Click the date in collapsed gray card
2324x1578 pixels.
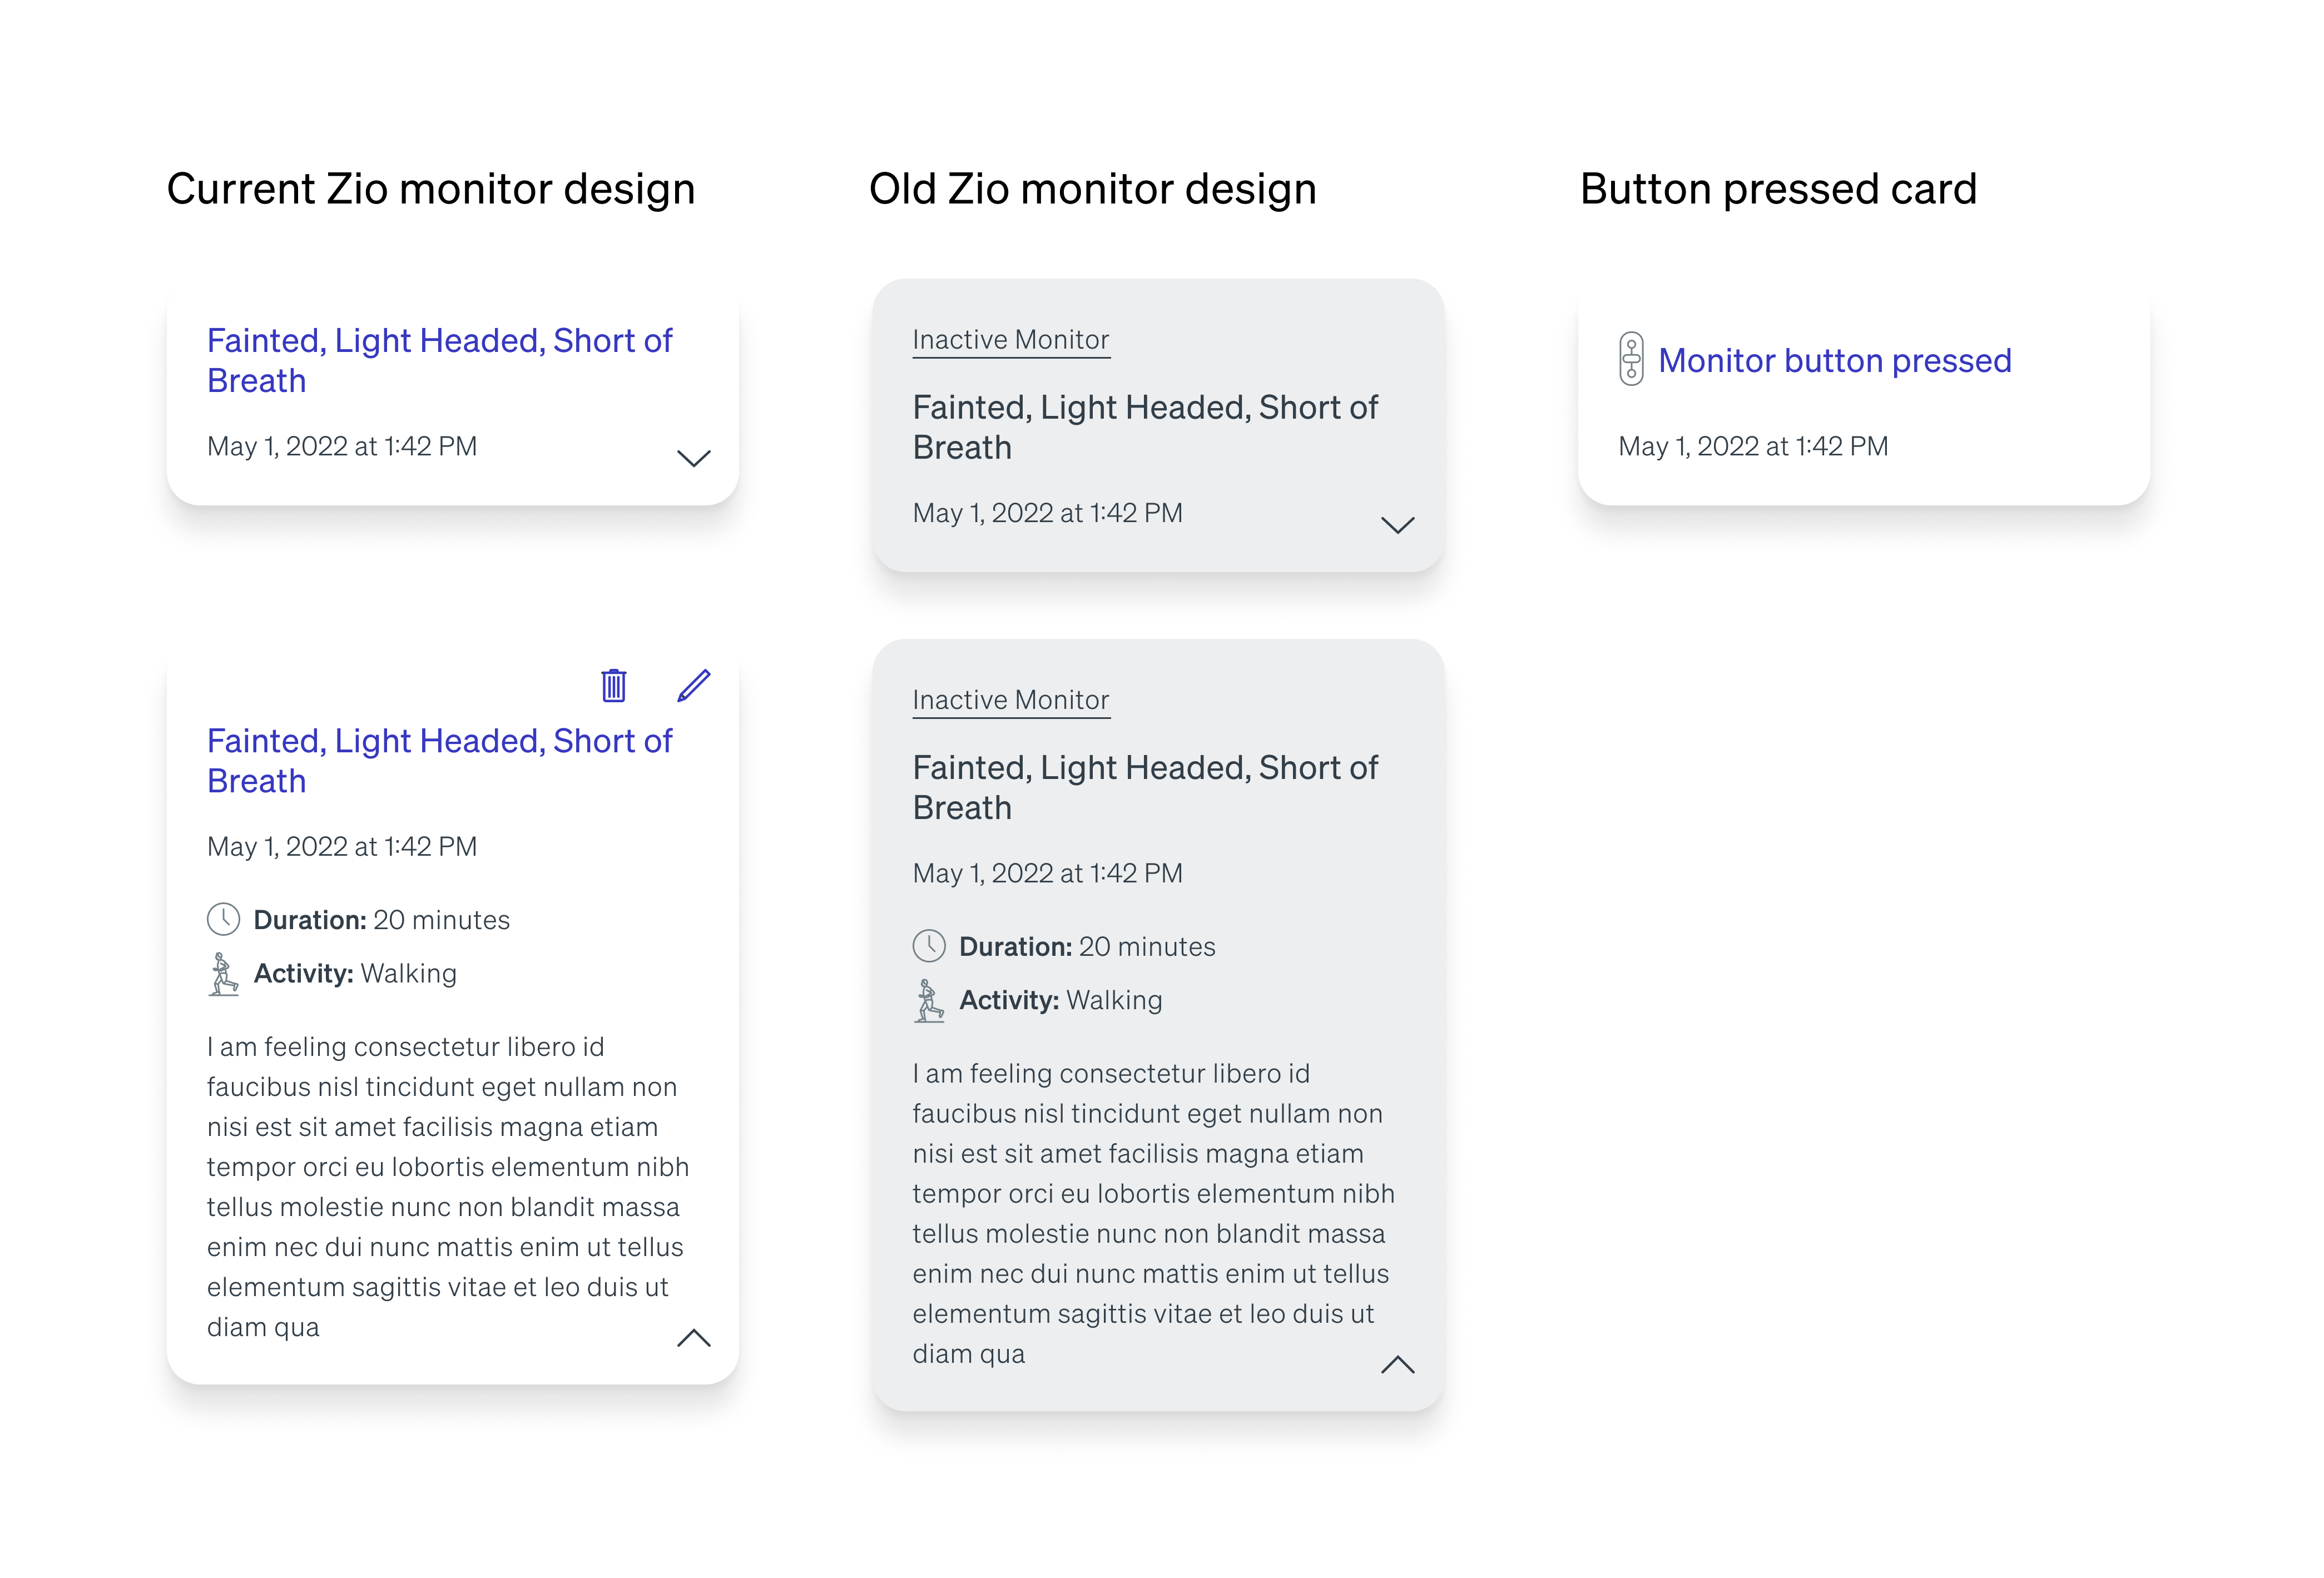(1047, 513)
